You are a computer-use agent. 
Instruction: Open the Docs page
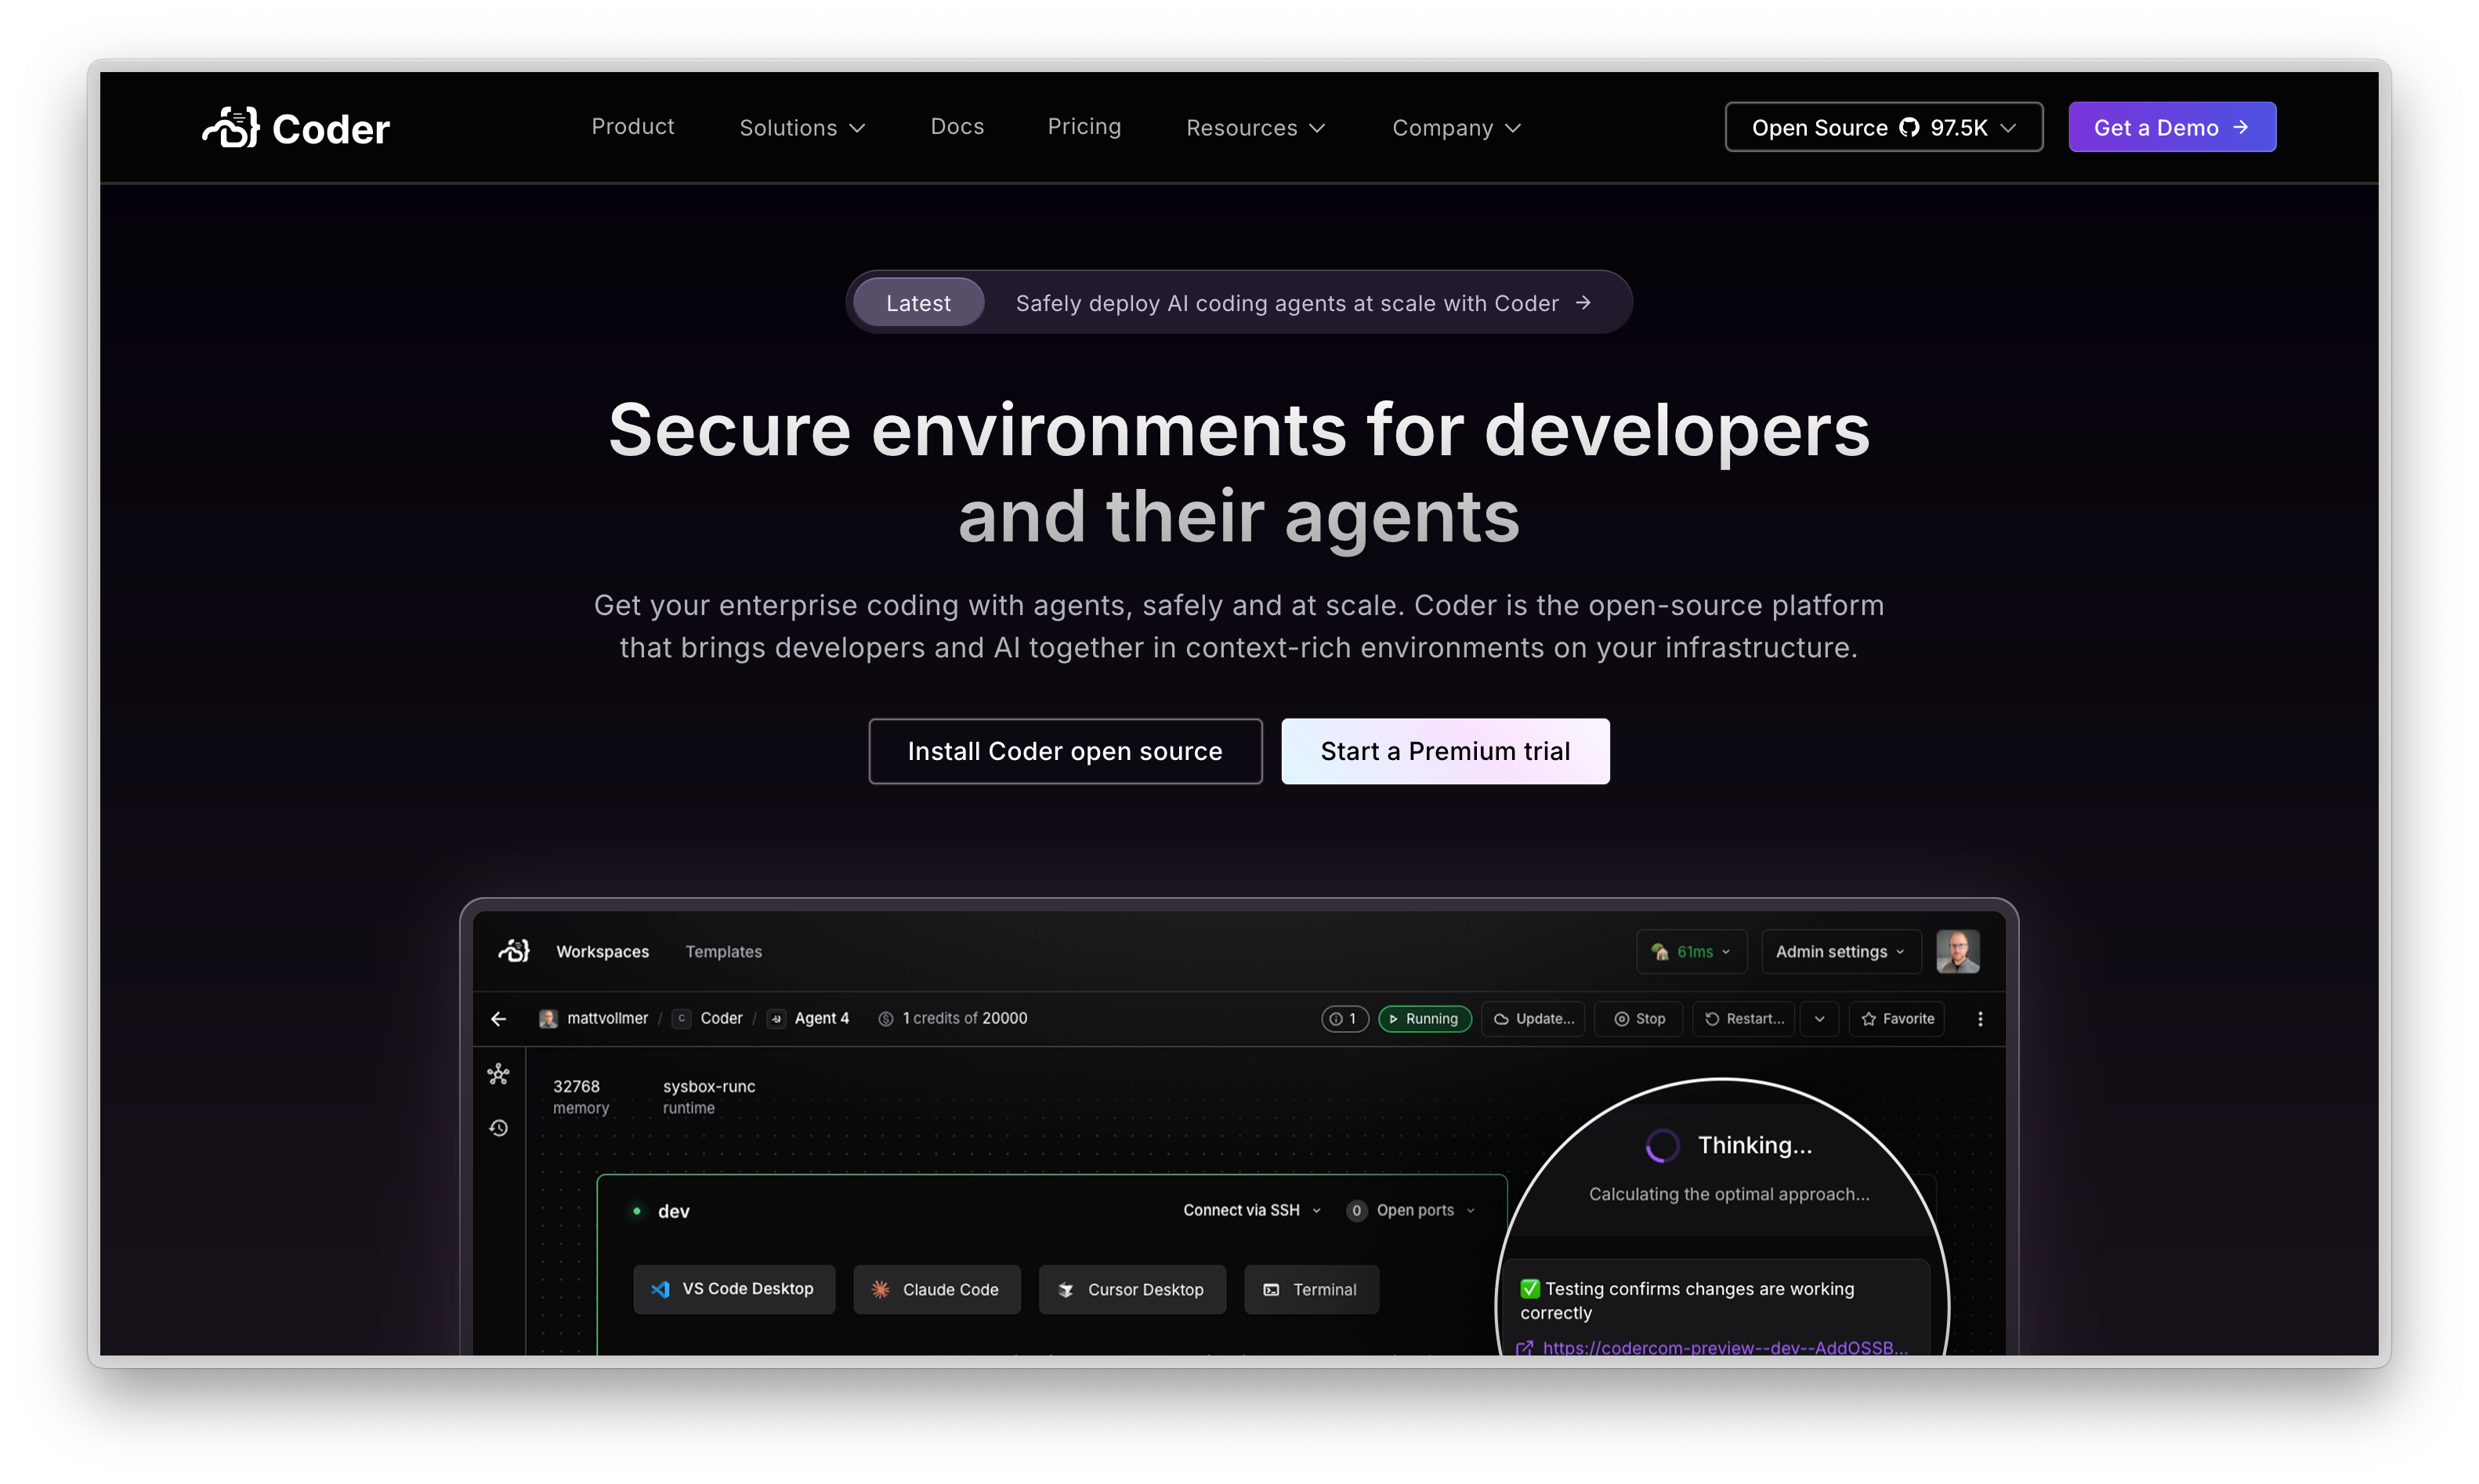point(957,127)
